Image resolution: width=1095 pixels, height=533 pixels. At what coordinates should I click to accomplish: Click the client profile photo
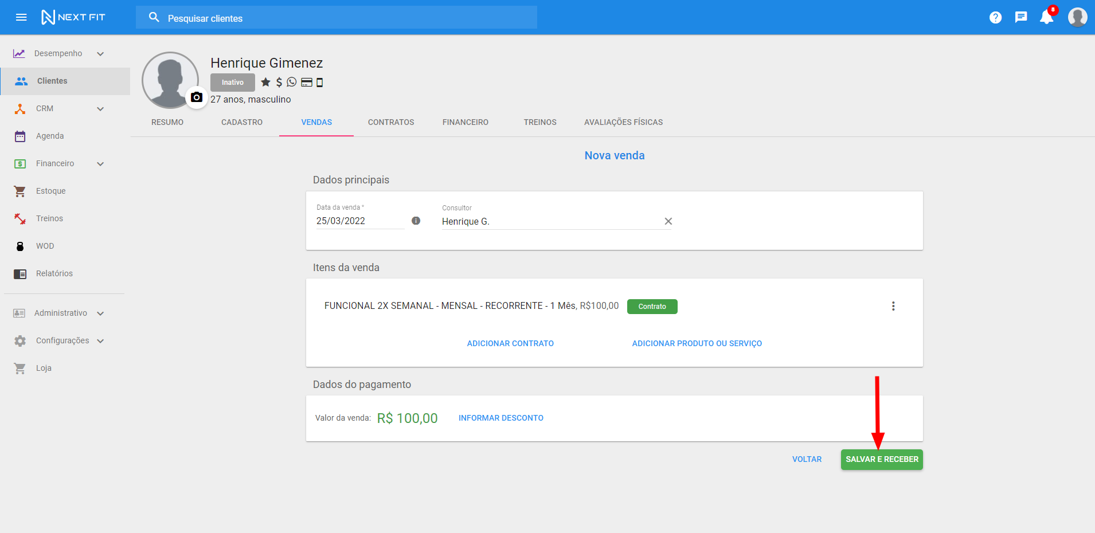tap(170, 80)
